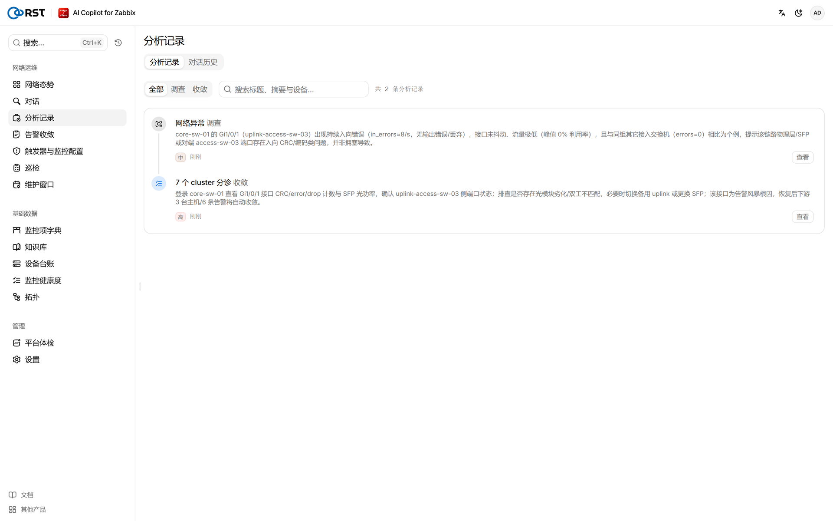Screen dimensions: 833x521
Task: Toggle dark mode with the moon icon
Action: pos(798,13)
